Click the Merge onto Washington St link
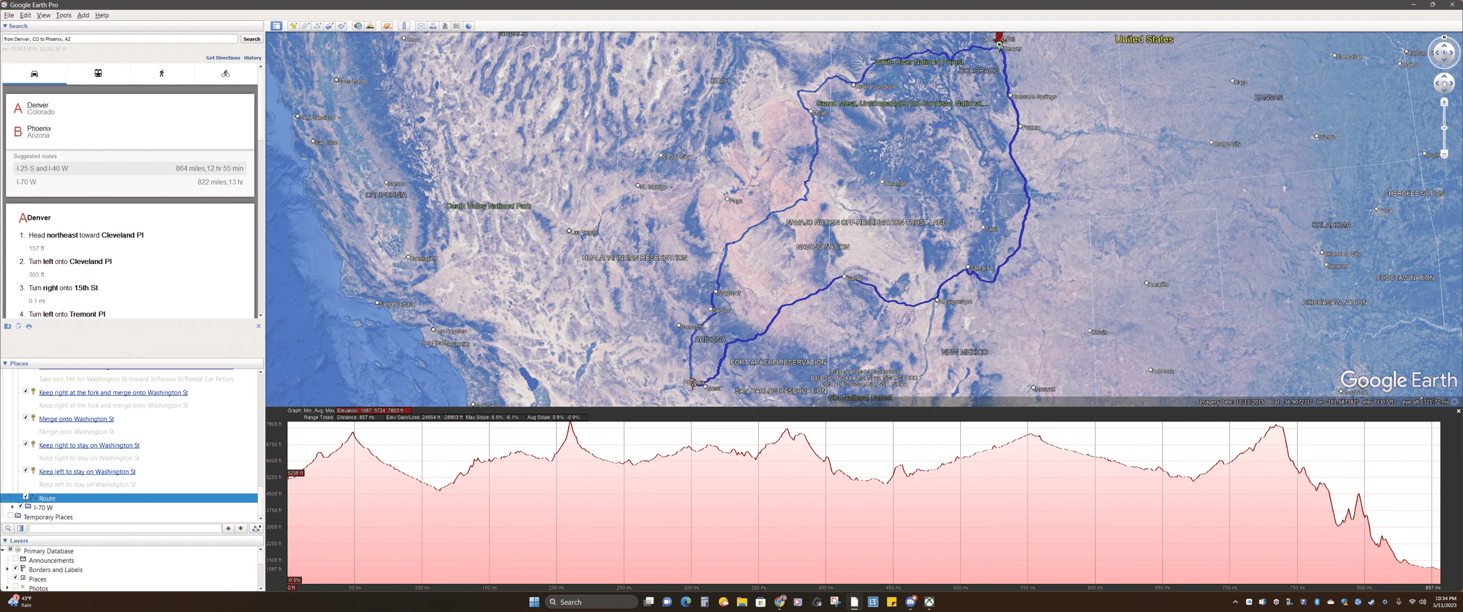 click(76, 419)
